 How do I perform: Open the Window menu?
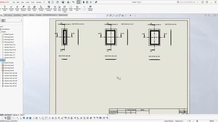click(39, 2)
